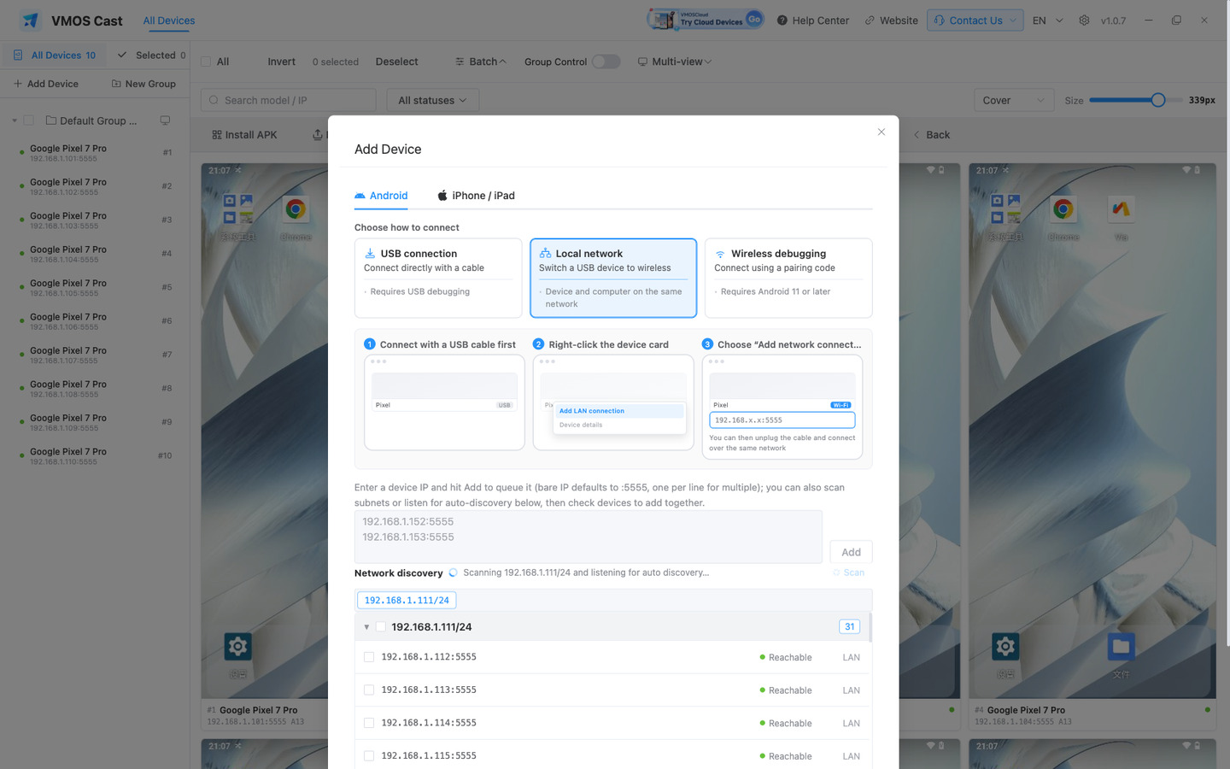Collapse the Default Group tree
This screenshot has width=1230, height=769.
coord(15,120)
